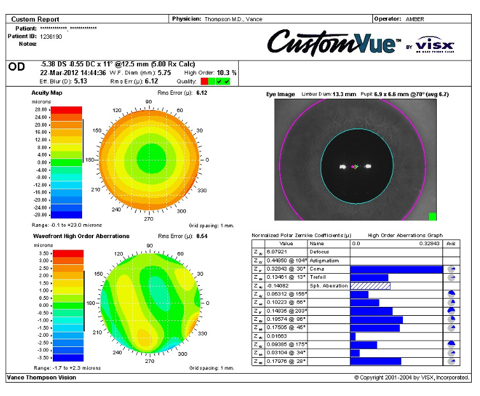Click the Wavefront High Order Aberrations plot
This screenshot has height=396, width=480.
point(151,303)
